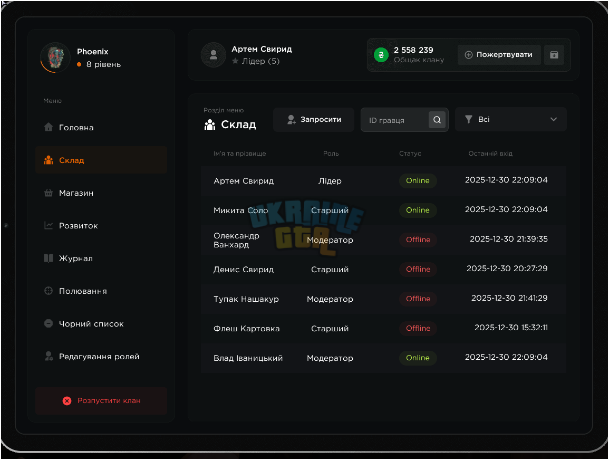Click the Роль column header
Screen dimensions: 609x460
pyautogui.click(x=331, y=154)
